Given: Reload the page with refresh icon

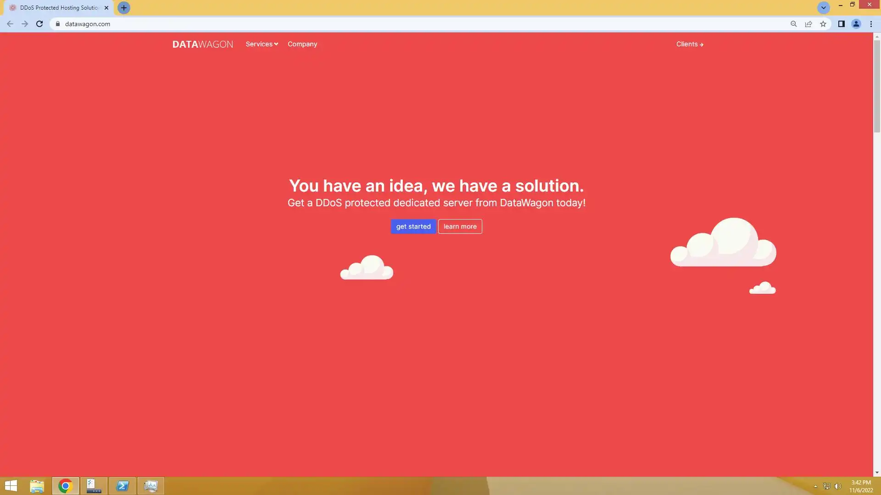Looking at the screenshot, I should pyautogui.click(x=39, y=24).
